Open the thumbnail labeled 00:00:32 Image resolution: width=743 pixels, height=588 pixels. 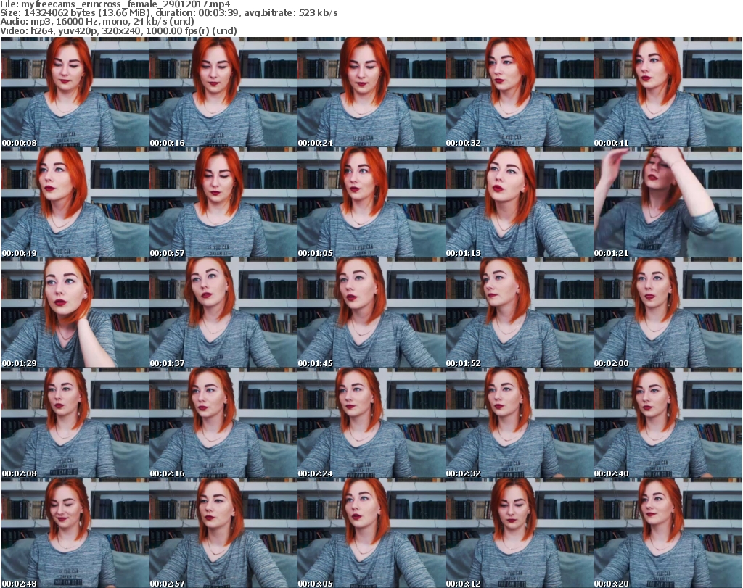(519, 93)
